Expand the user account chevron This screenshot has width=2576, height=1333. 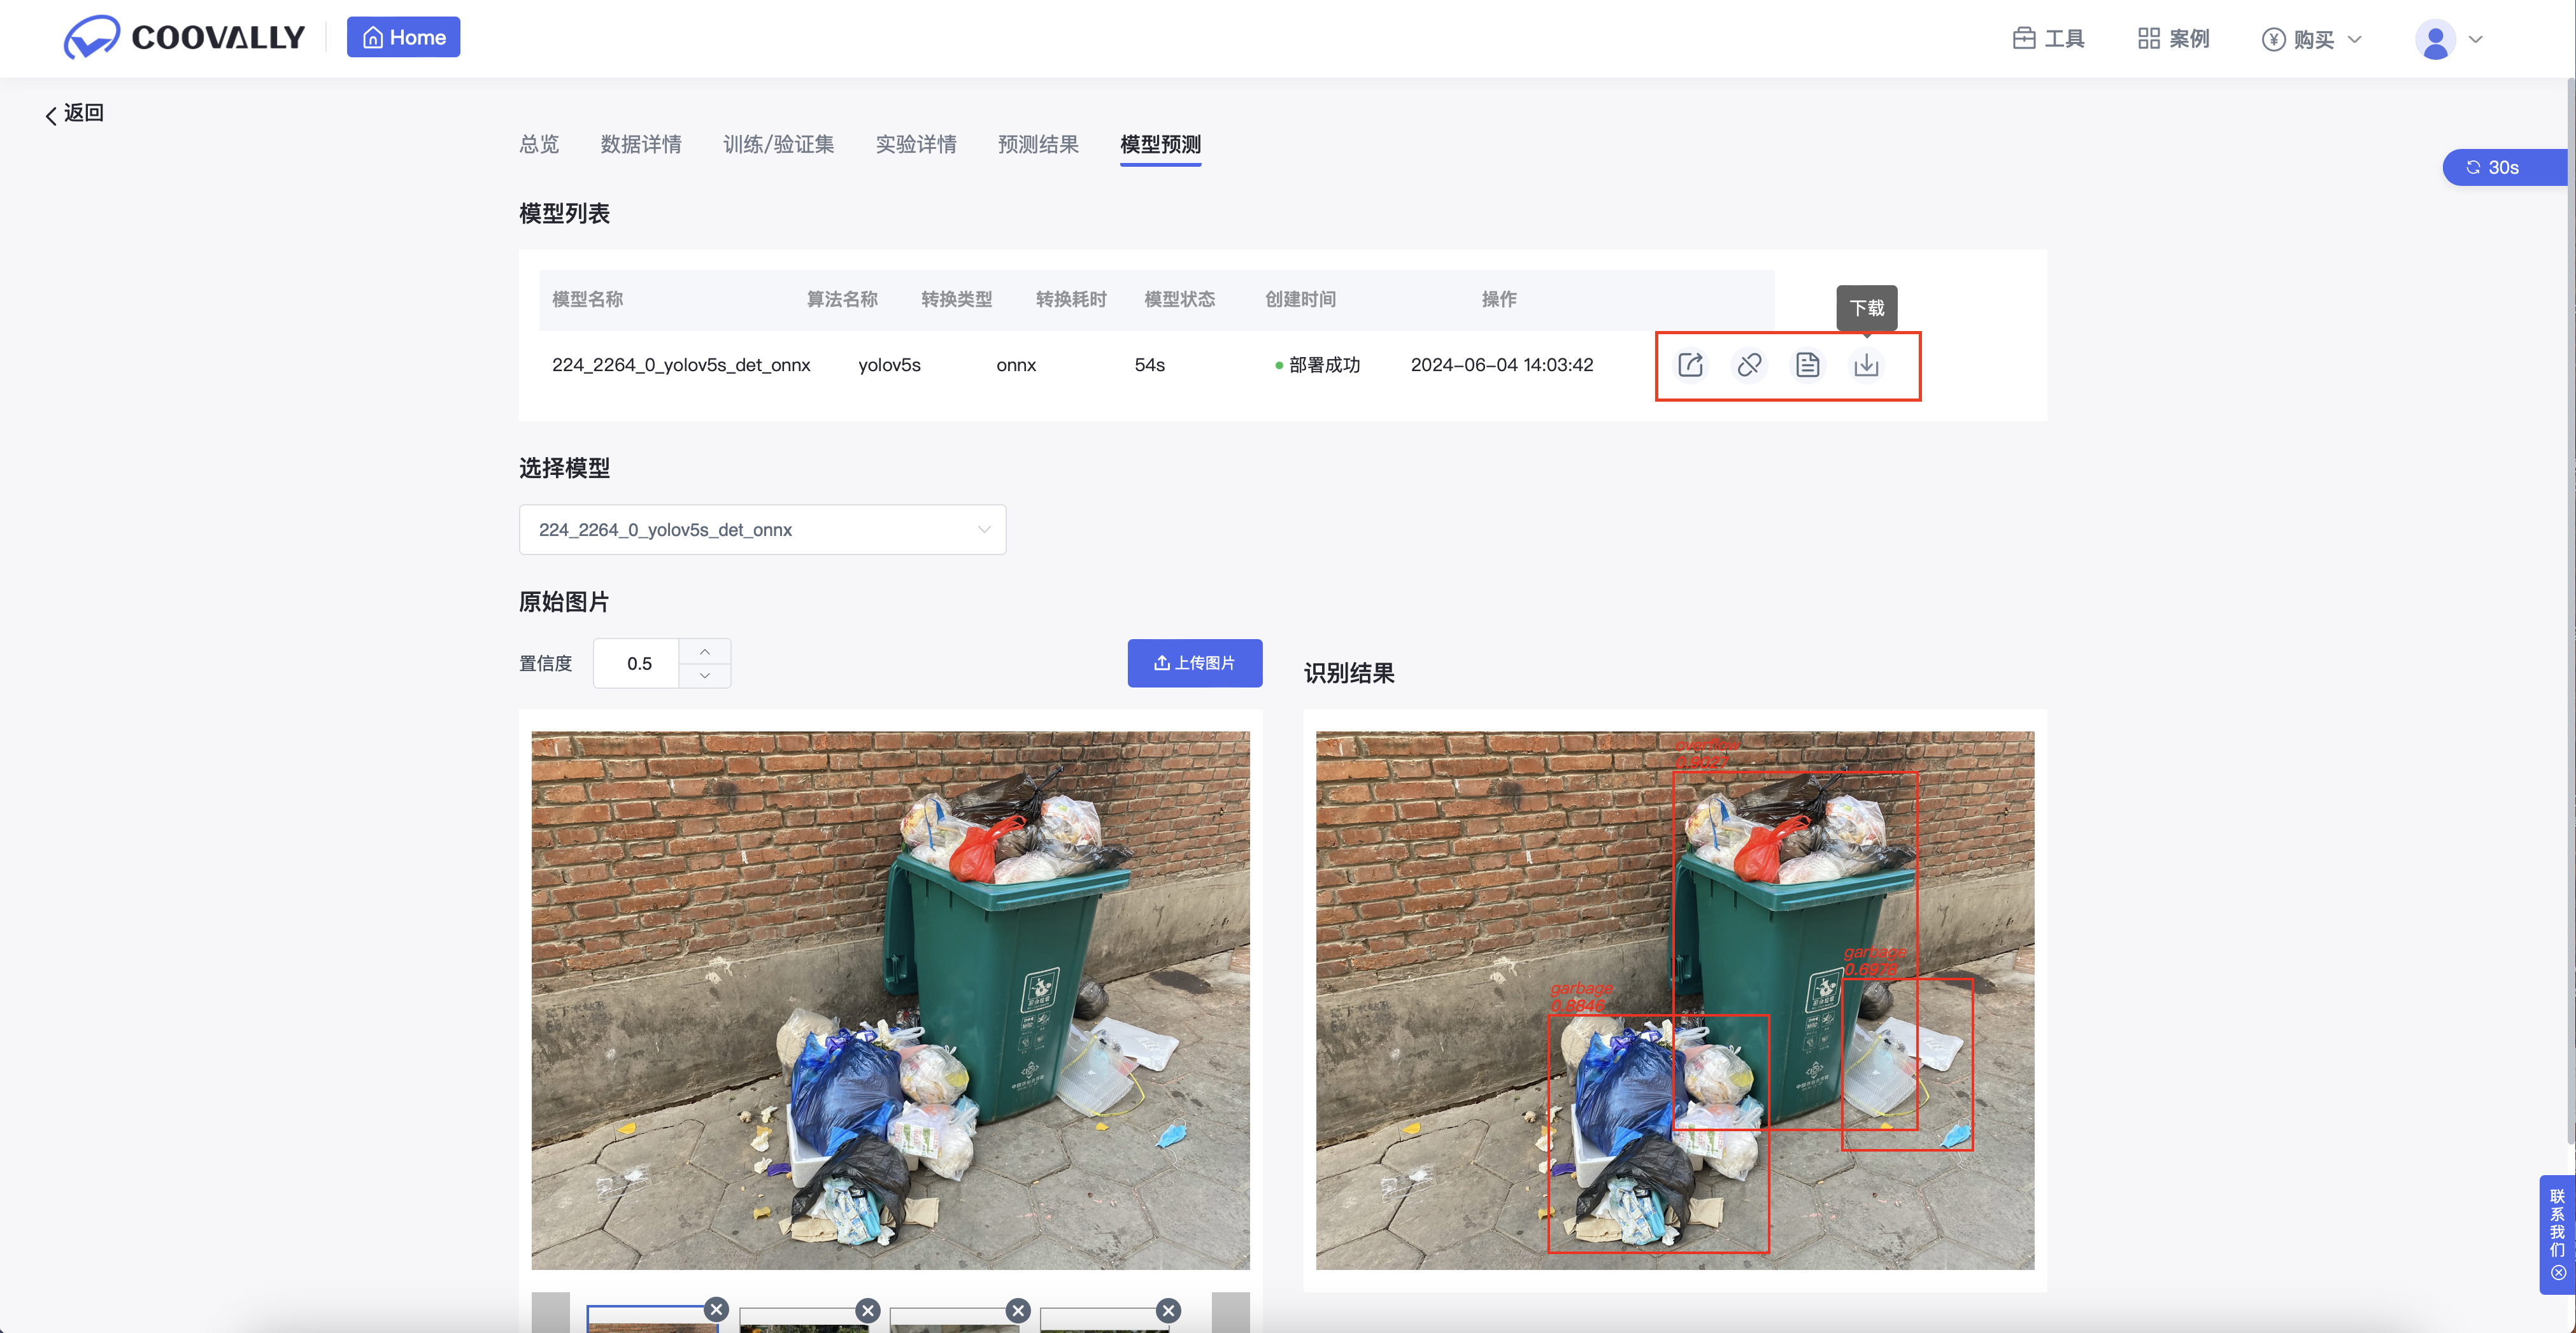point(2476,40)
